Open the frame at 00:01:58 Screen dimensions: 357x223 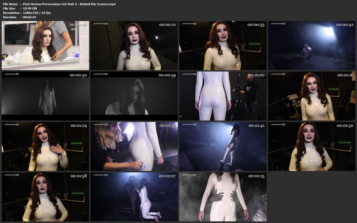45,197
